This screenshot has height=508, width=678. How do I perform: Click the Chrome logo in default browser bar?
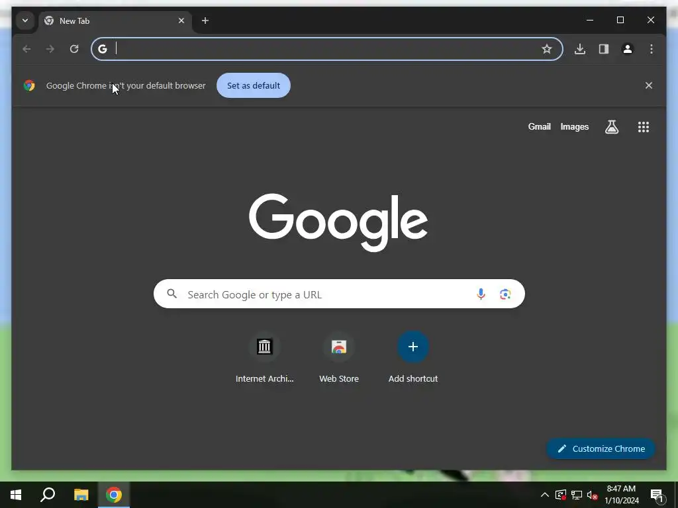29,85
